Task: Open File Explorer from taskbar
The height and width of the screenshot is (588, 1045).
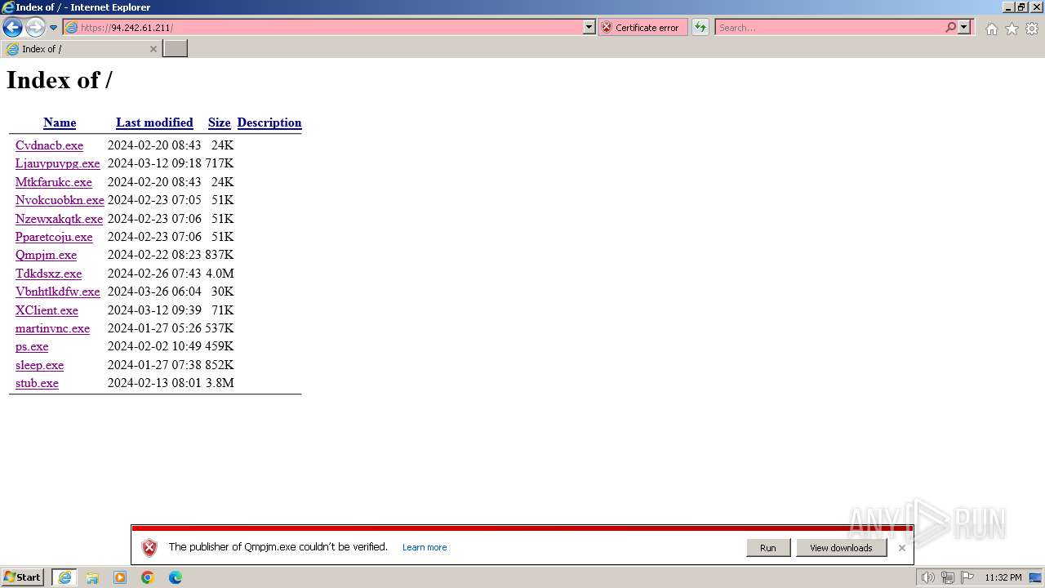Action: [92, 577]
